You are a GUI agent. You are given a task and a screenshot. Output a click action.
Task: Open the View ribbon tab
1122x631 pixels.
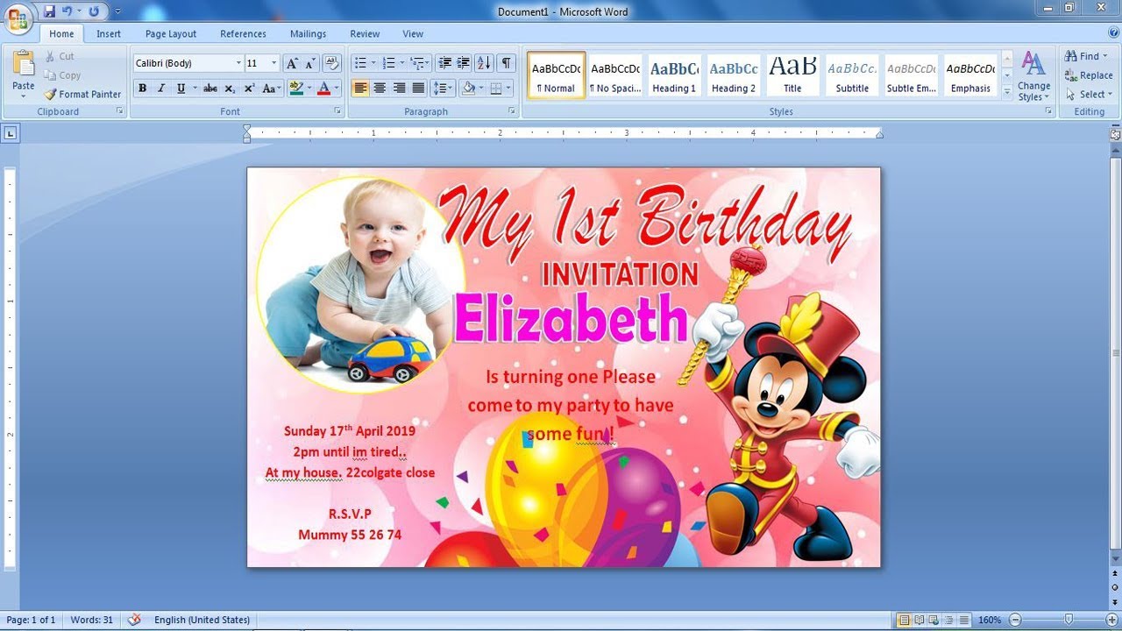pos(413,33)
